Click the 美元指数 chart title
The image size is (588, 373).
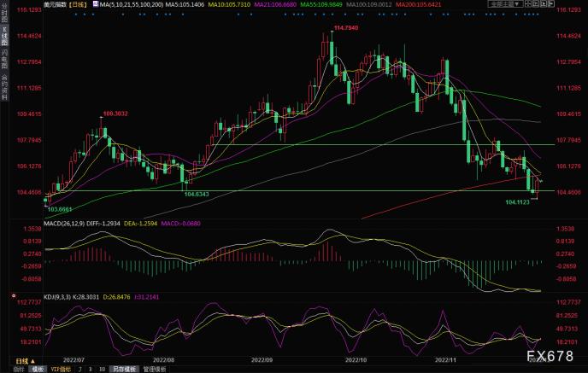(x=56, y=5)
